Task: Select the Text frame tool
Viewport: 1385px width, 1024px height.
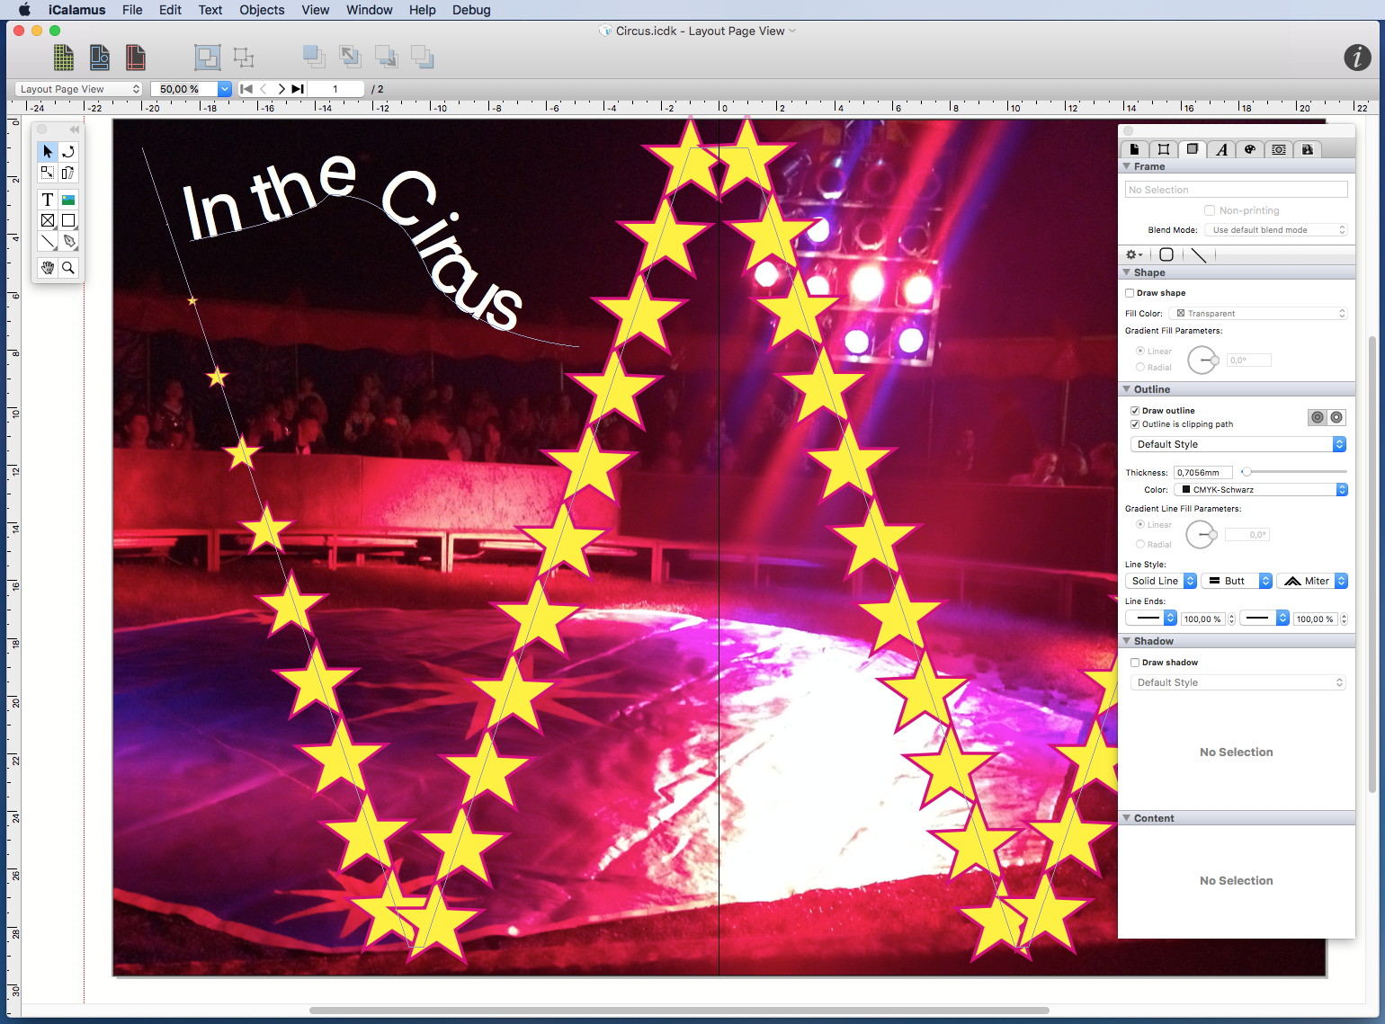Action: click(x=48, y=200)
